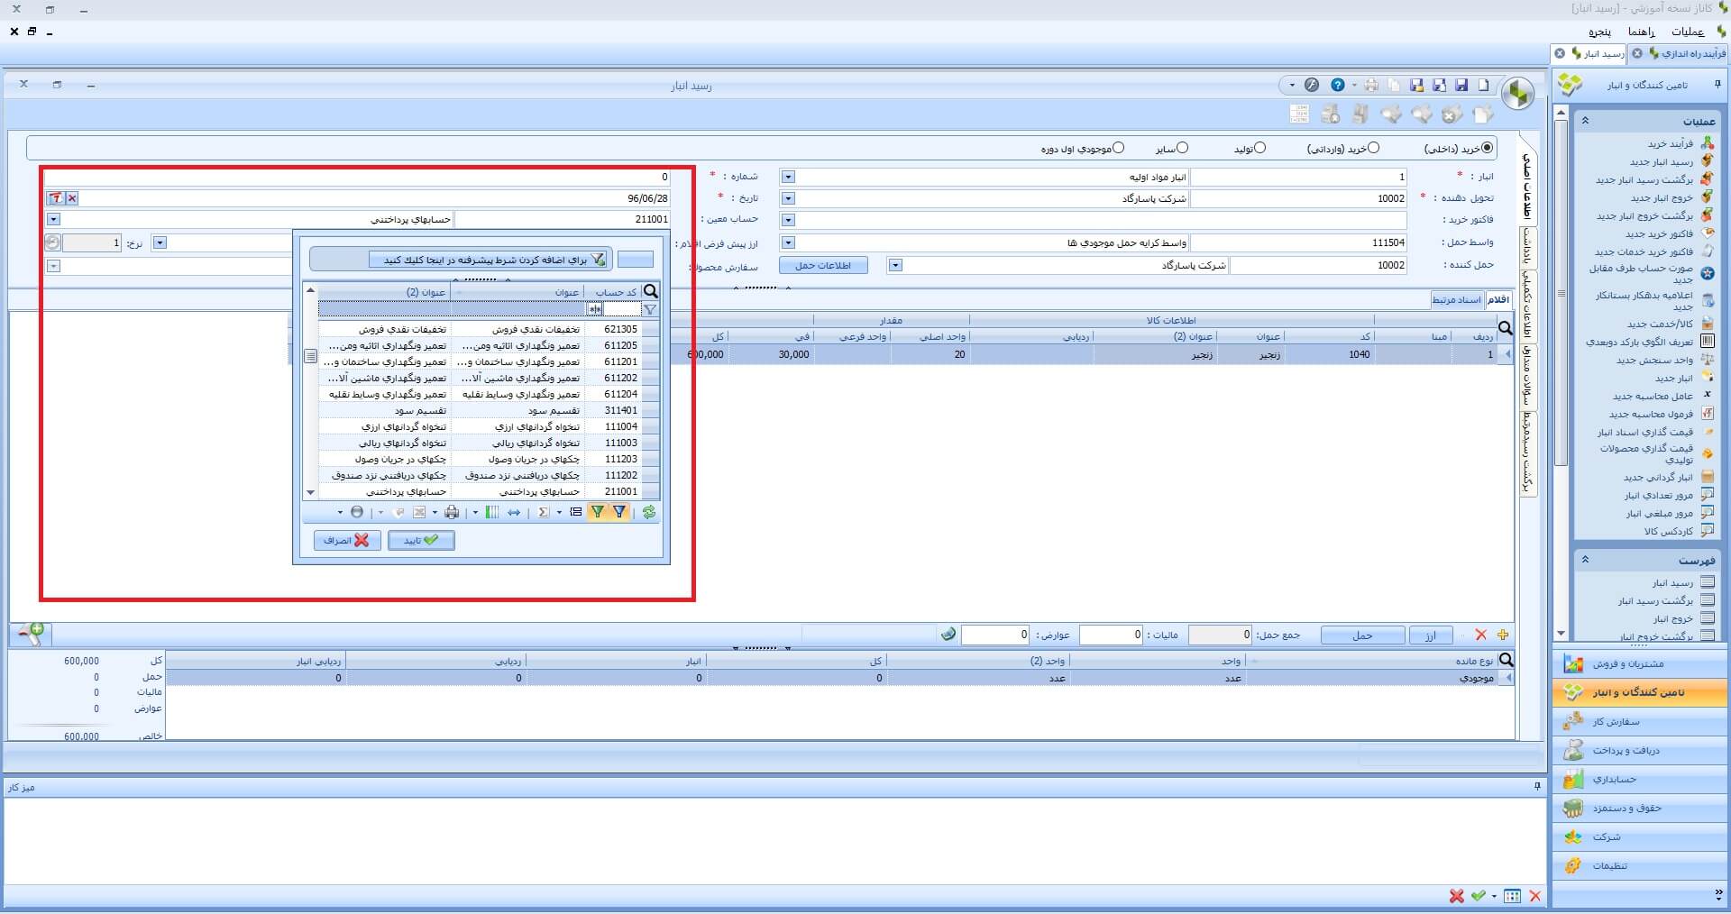Click the calendar icon beside the date field
Image resolution: width=1731 pixels, height=914 pixels.
[56, 198]
